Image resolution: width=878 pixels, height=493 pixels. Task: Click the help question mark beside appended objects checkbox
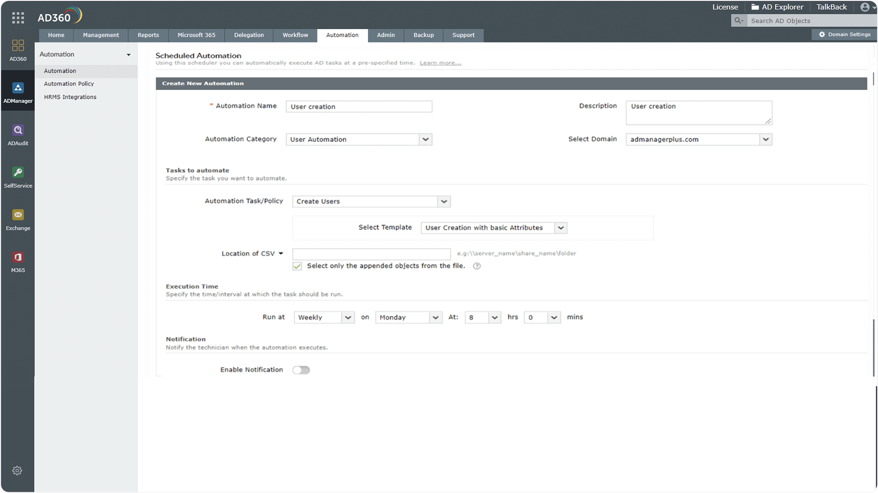click(x=477, y=266)
